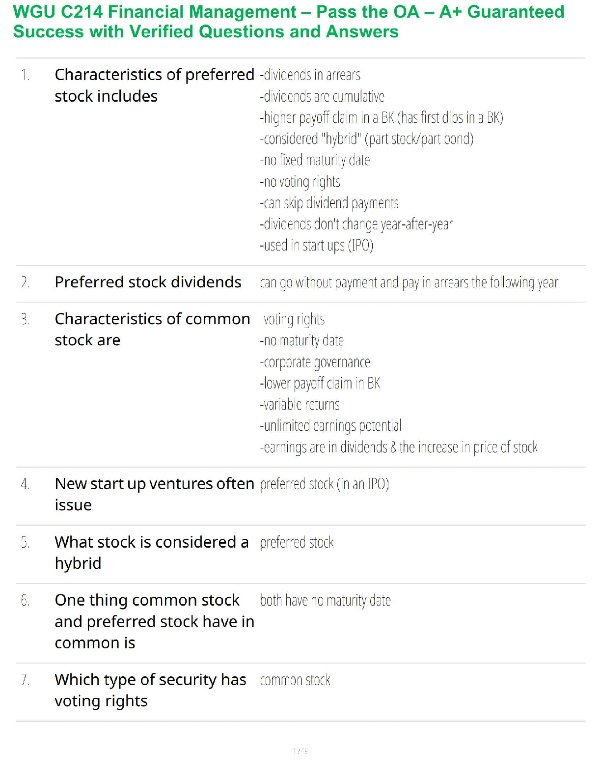The height and width of the screenshot is (778, 601).
Task: Click the WGU C214 Financial Management title
Action: coord(289,22)
